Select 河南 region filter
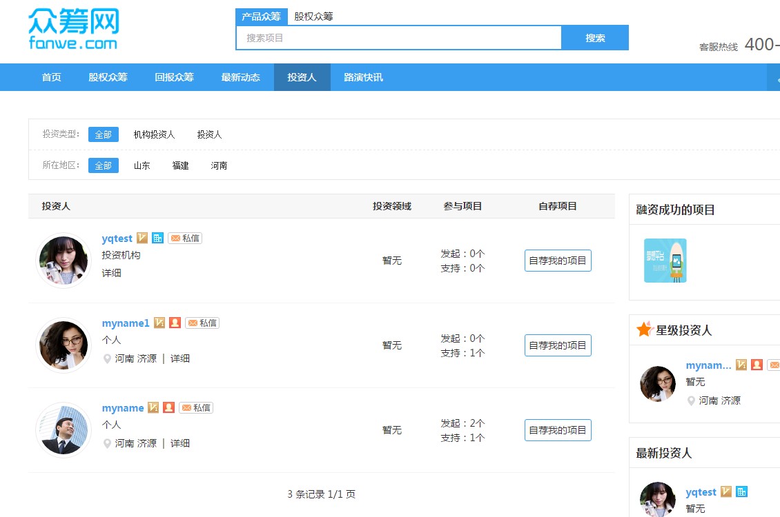 click(x=219, y=165)
